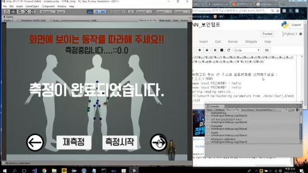Click the zoom magnifier in address bar
This screenshot has width=308, height=173.
tap(273, 11)
